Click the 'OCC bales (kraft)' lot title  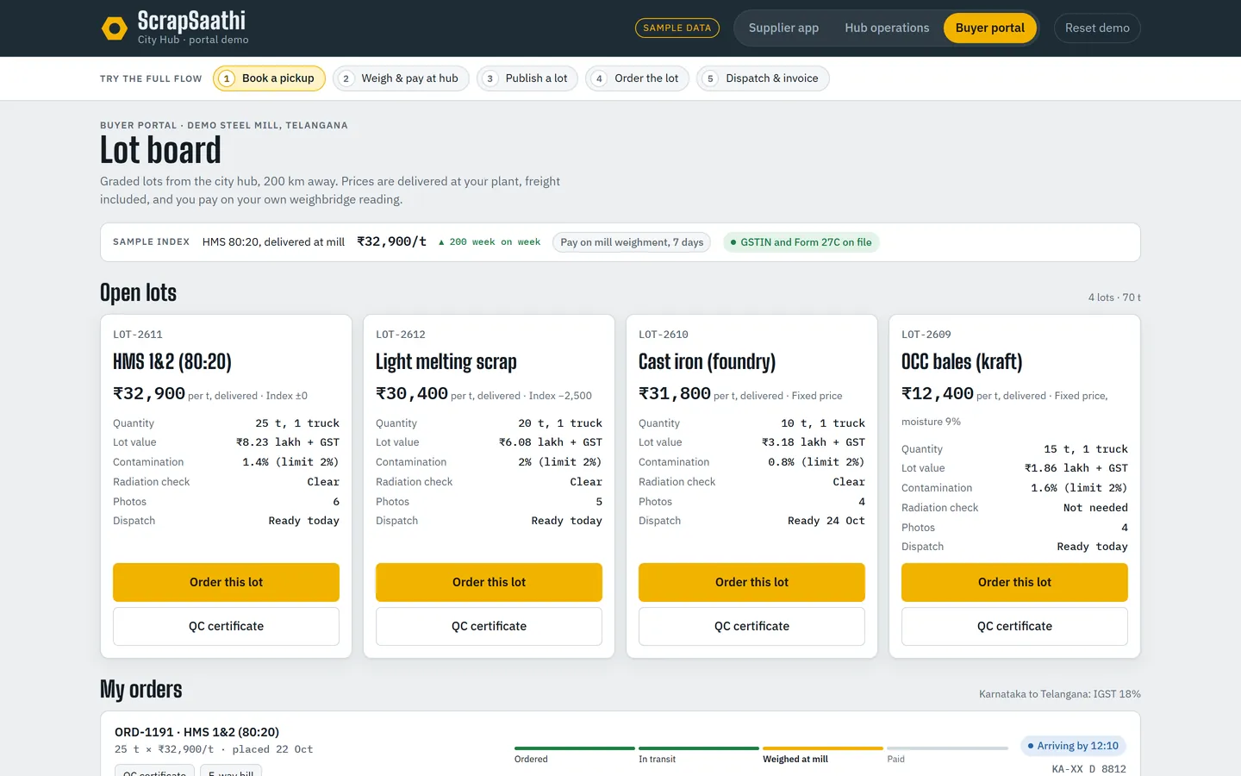click(962, 361)
